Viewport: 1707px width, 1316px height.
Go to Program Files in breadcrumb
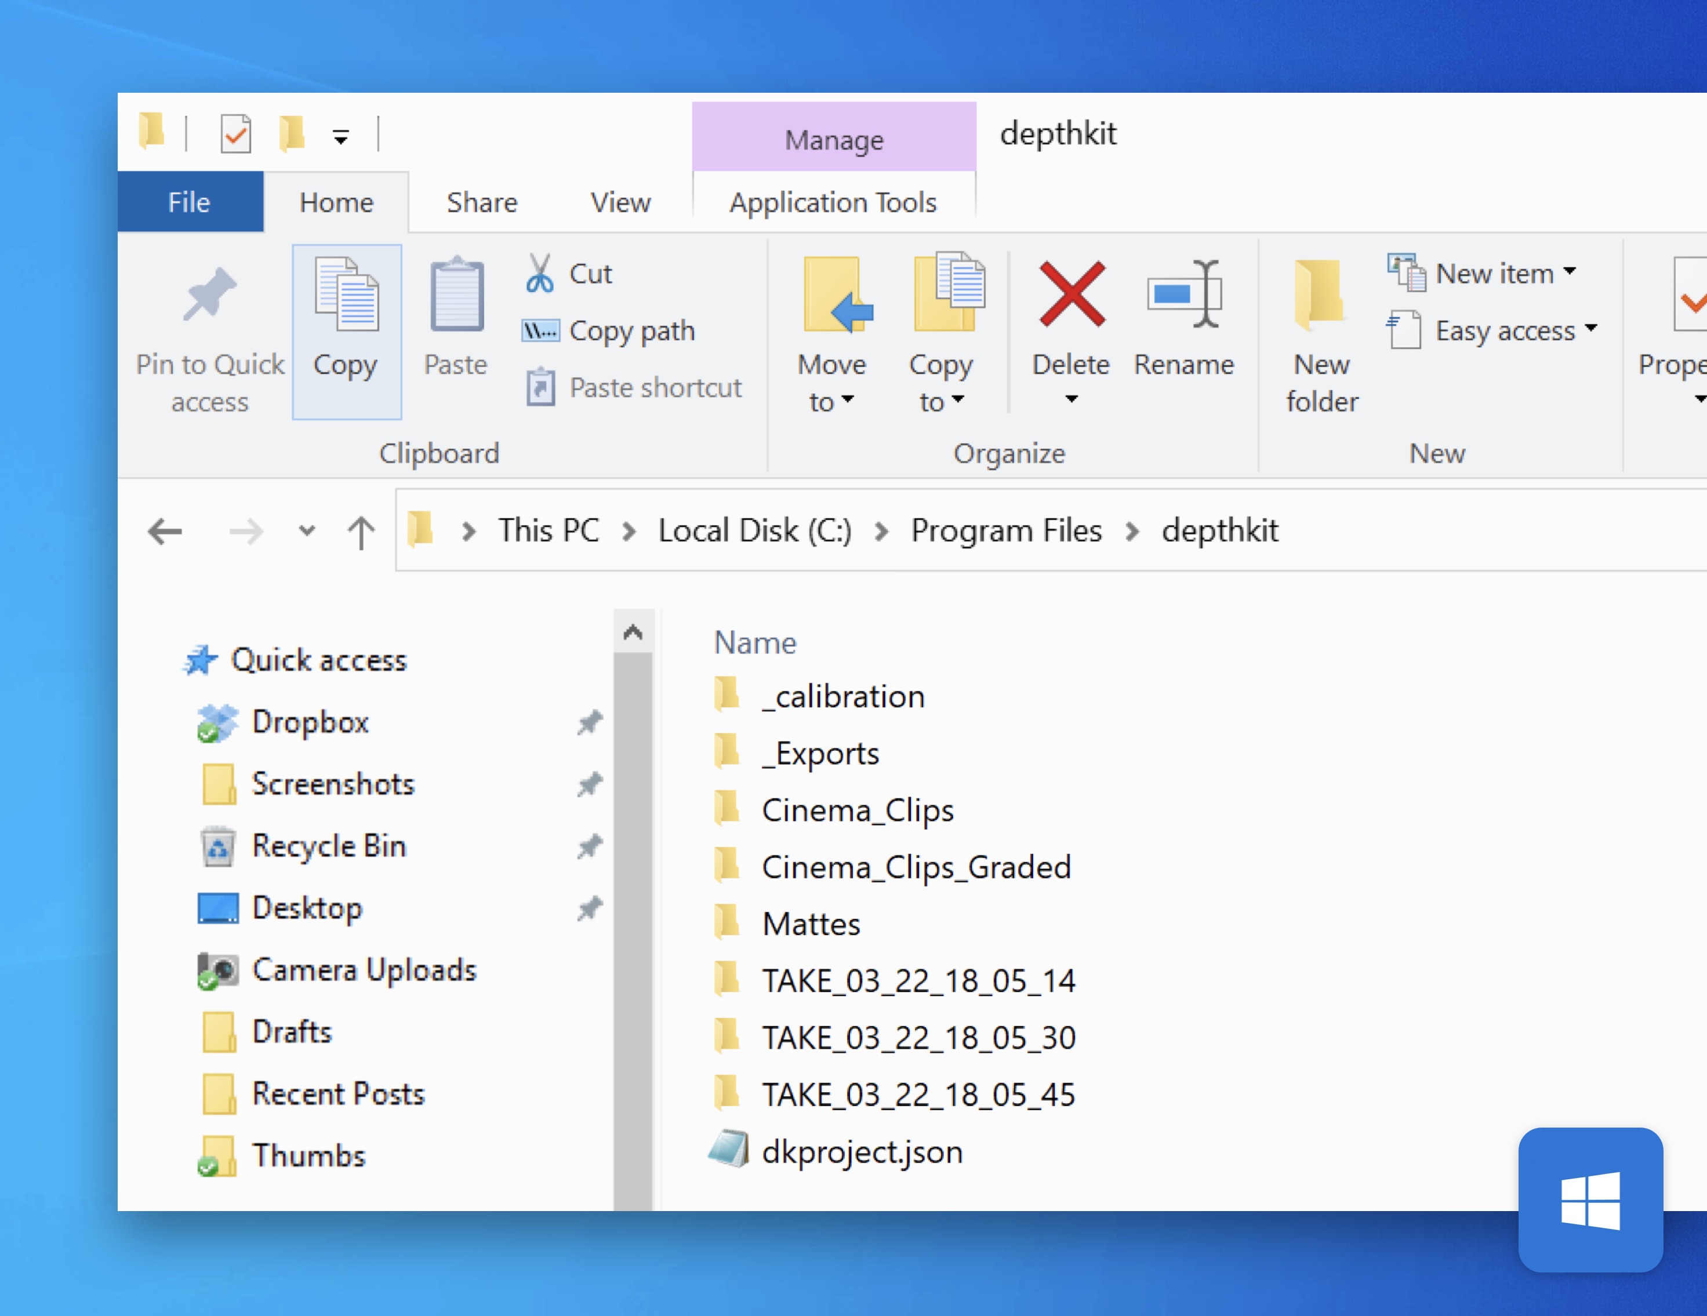tap(1006, 530)
